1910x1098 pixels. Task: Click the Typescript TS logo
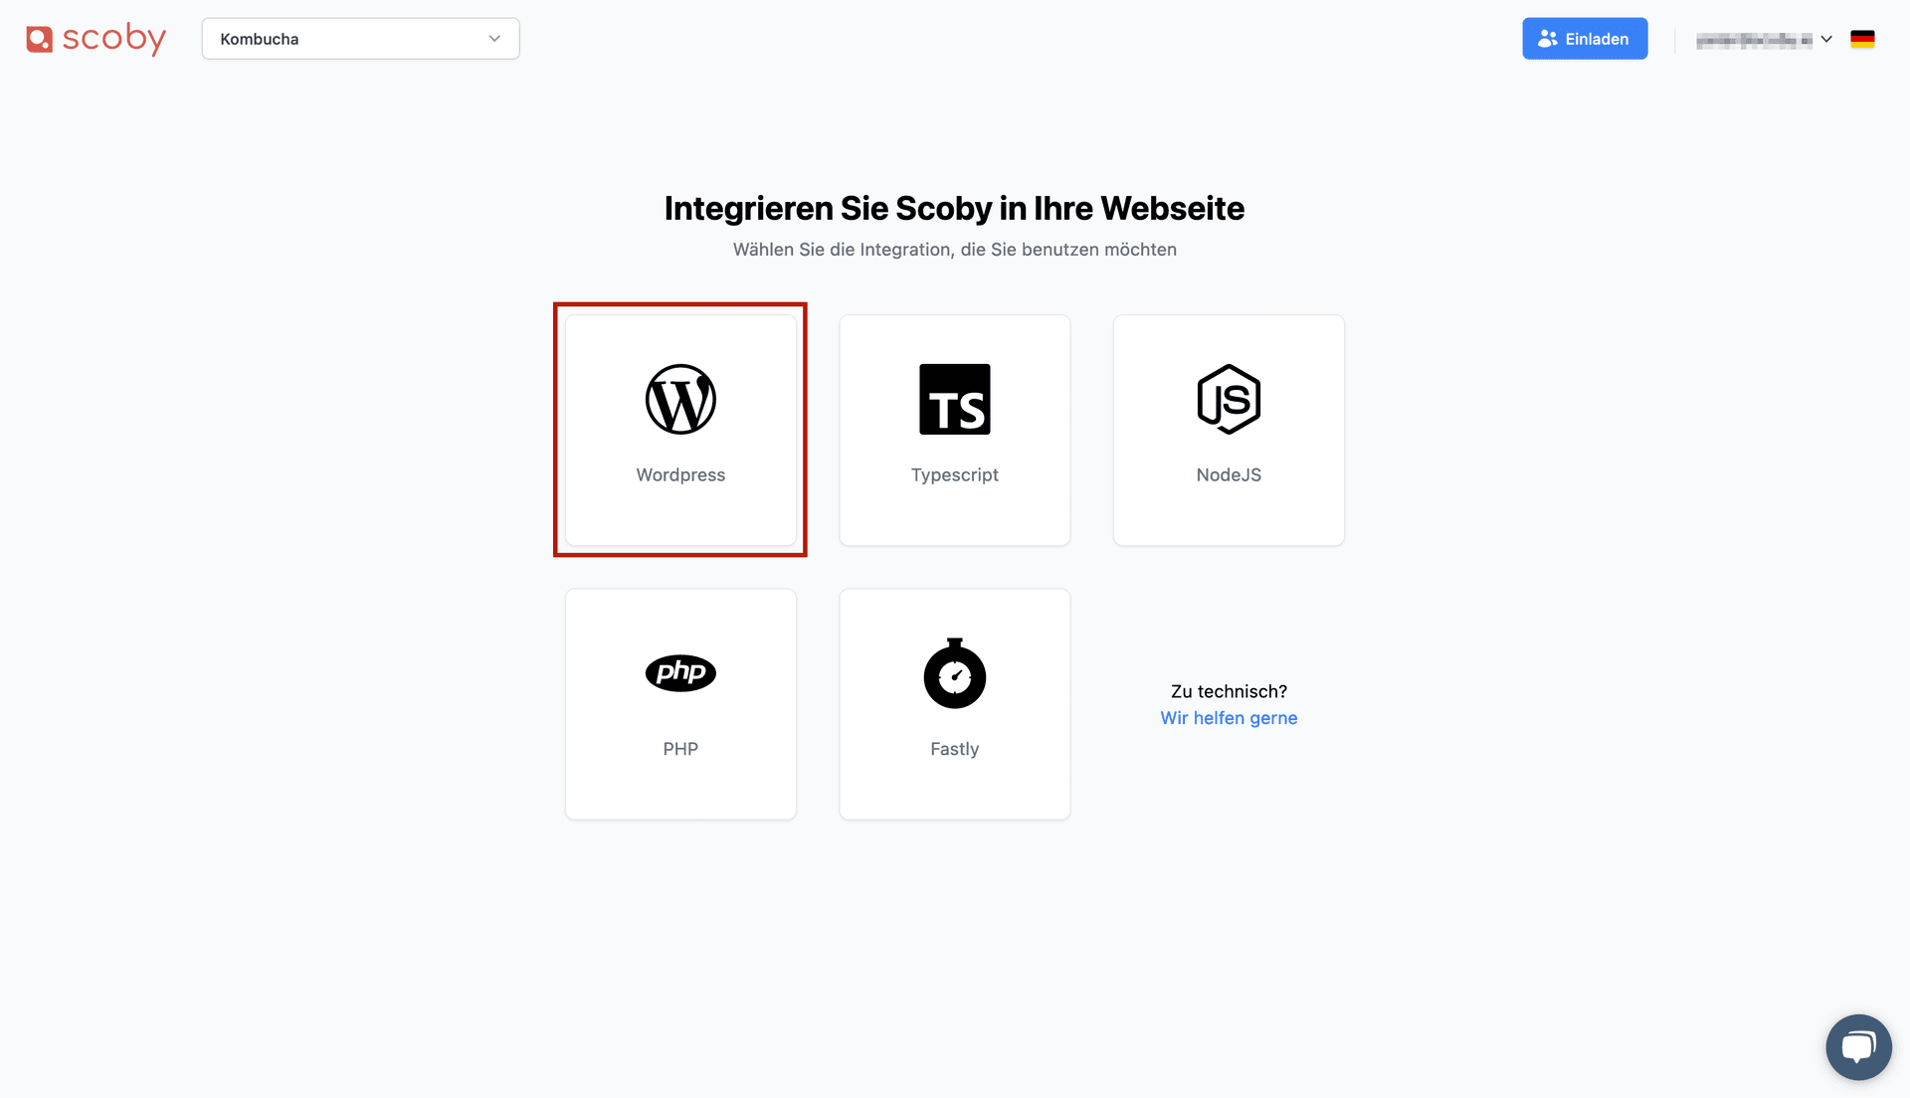(x=954, y=399)
